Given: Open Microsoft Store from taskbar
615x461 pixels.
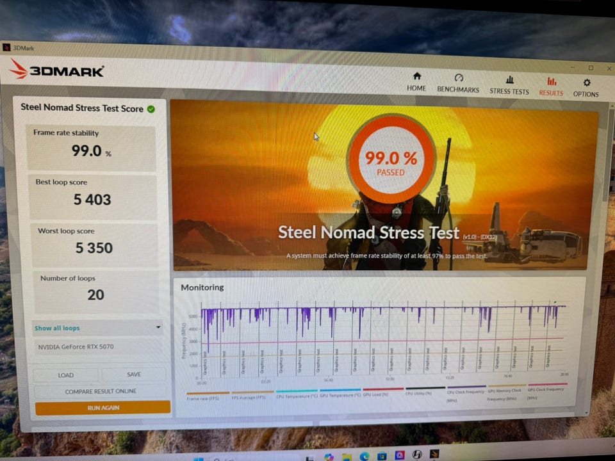Looking at the screenshot, I should [x=382, y=456].
